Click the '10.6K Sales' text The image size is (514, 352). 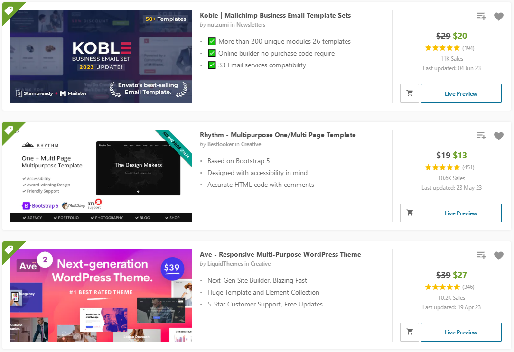(x=452, y=178)
